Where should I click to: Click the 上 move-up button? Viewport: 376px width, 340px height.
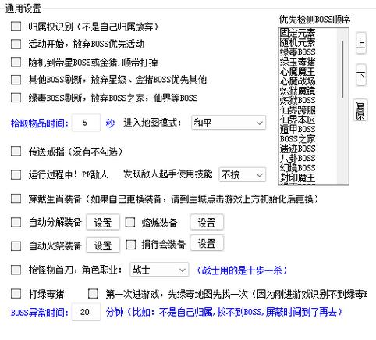(360, 43)
